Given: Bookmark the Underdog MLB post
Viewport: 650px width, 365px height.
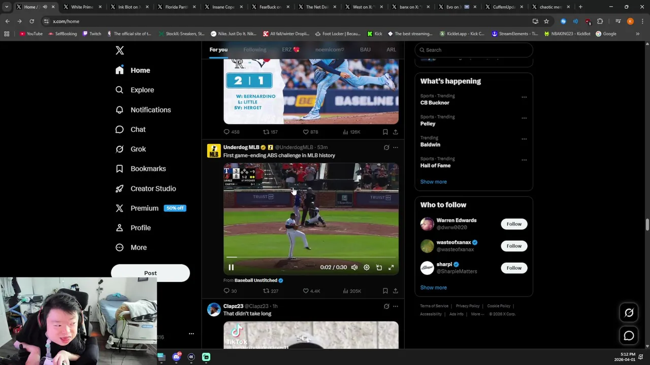Looking at the screenshot, I should pos(385,291).
